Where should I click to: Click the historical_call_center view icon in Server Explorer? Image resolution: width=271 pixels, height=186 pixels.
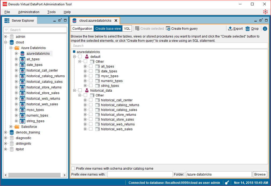[23, 70]
